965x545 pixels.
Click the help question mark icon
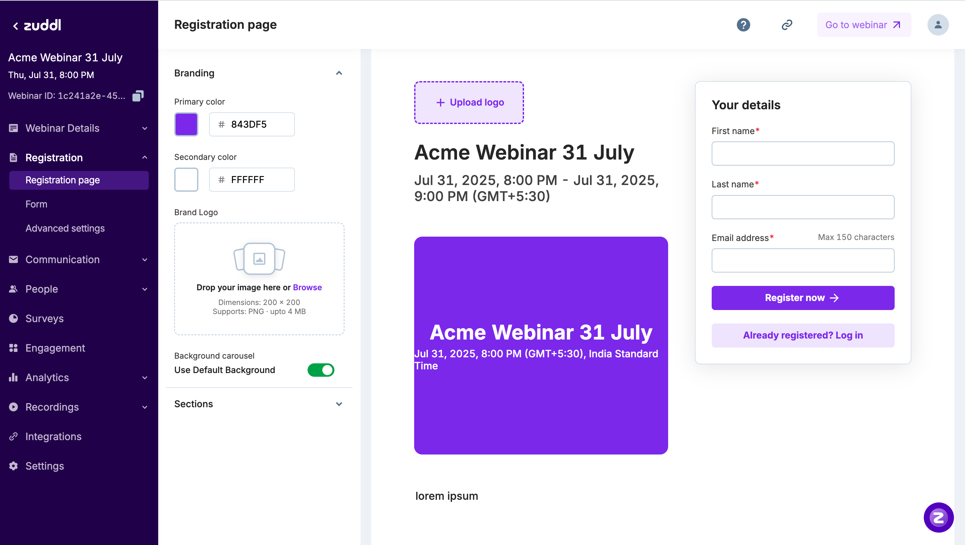click(x=743, y=25)
